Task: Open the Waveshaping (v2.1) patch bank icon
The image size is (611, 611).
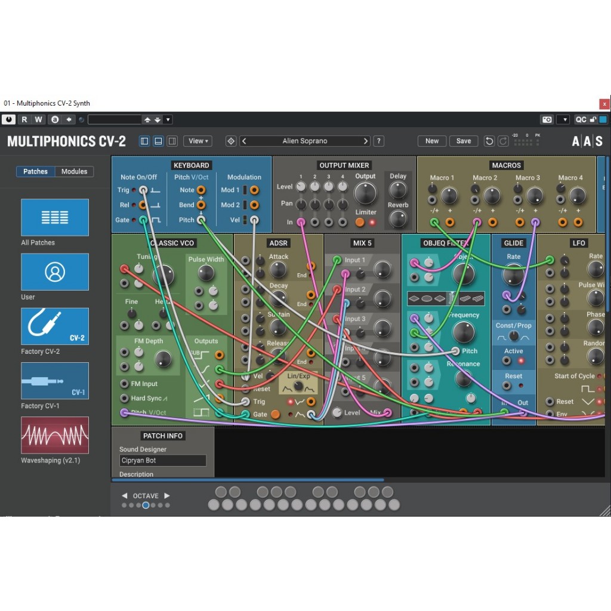Action: (55, 436)
